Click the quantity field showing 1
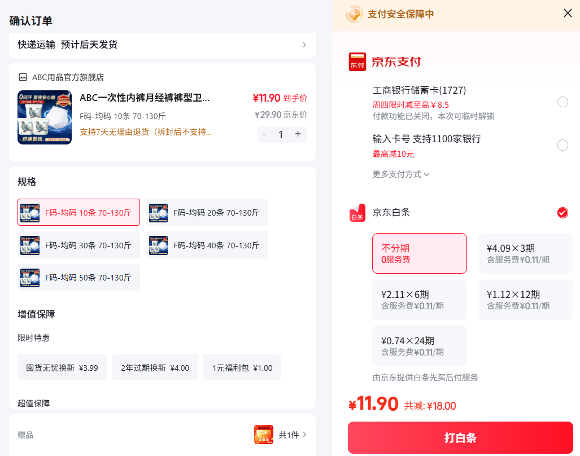 pyautogui.click(x=281, y=134)
